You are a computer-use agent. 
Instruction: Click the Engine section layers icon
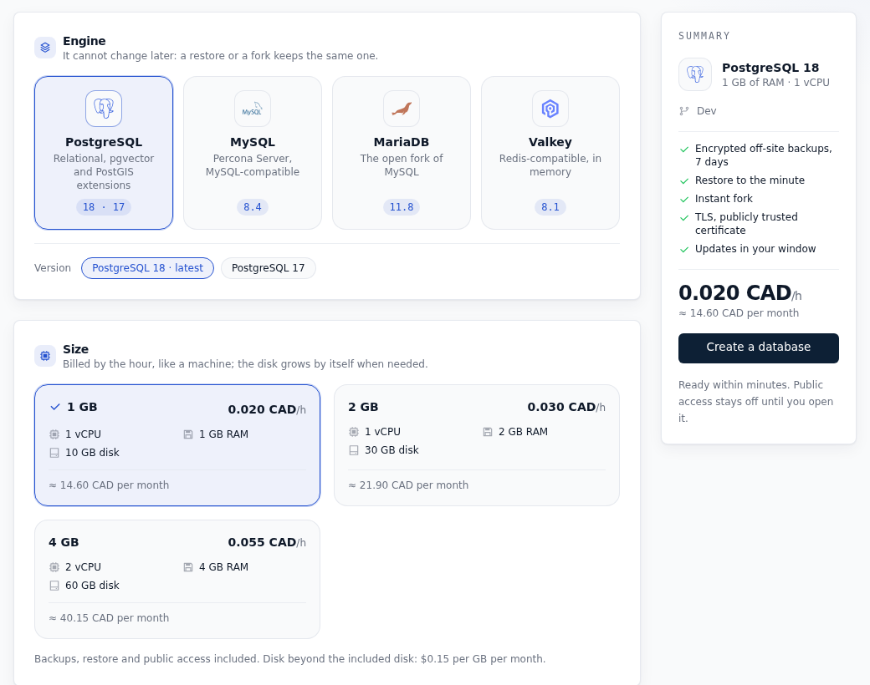pyautogui.click(x=45, y=48)
